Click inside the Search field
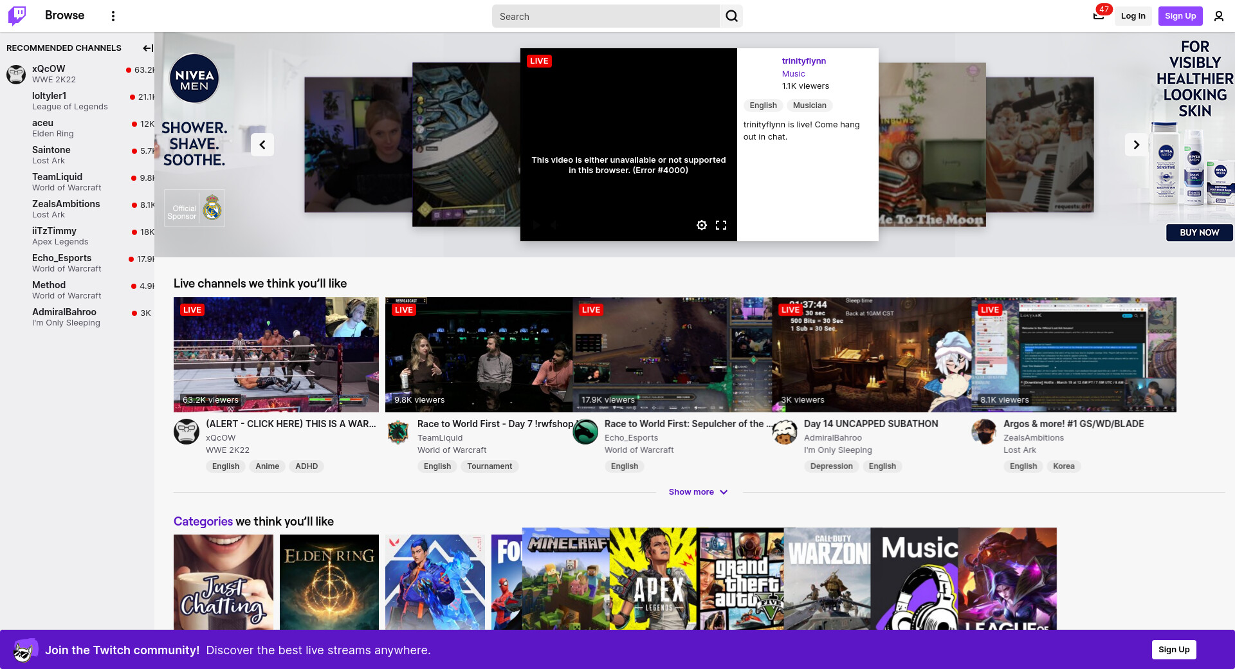1235x669 pixels. (605, 17)
